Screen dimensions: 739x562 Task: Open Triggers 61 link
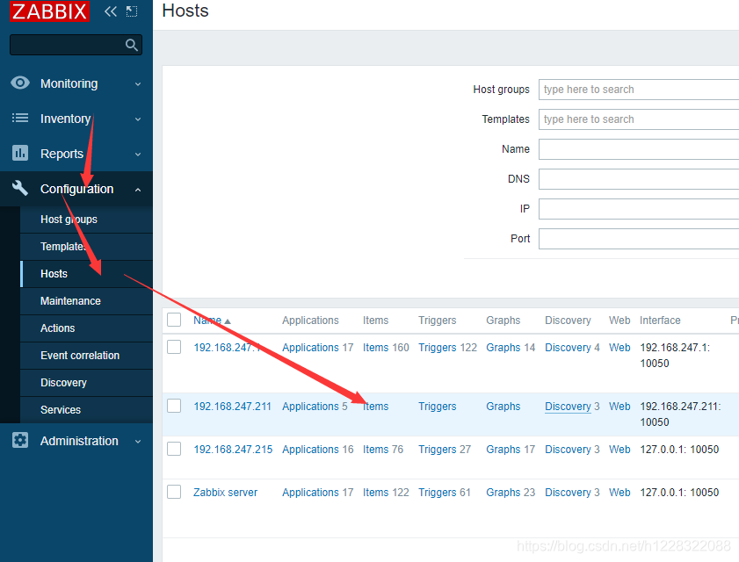point(438,493)
